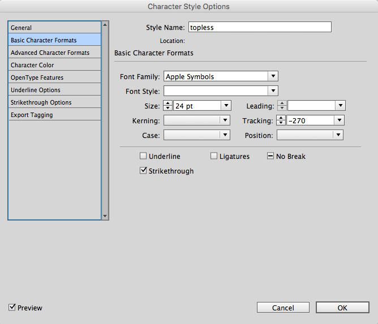Click the Style Name field

[260, 27]
